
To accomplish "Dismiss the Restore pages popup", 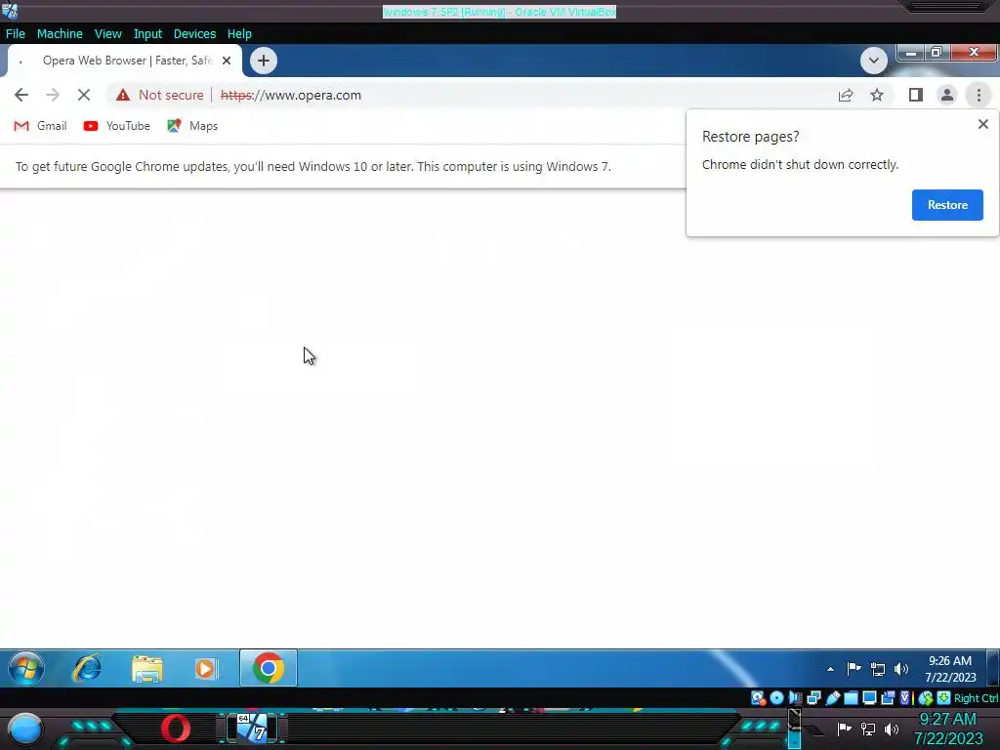I will (982, 124).
